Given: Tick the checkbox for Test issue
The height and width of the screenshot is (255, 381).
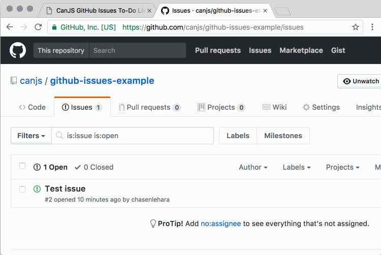Looking at the screenshot, I should point(22,189).
